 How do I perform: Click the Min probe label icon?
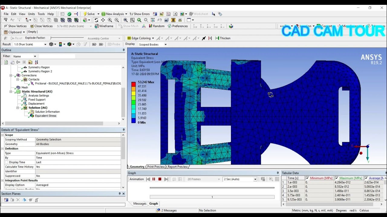click(101, 44)
